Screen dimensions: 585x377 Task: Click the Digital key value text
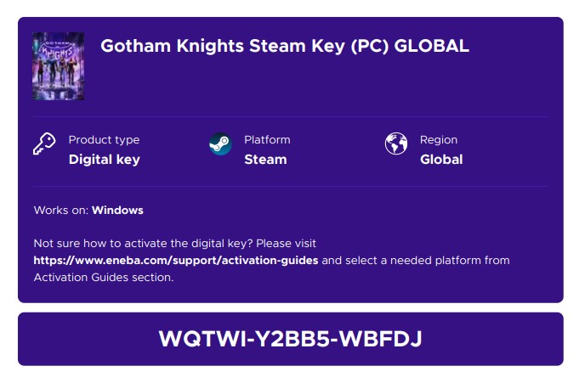pyautogui.click(x=104, y=160)
